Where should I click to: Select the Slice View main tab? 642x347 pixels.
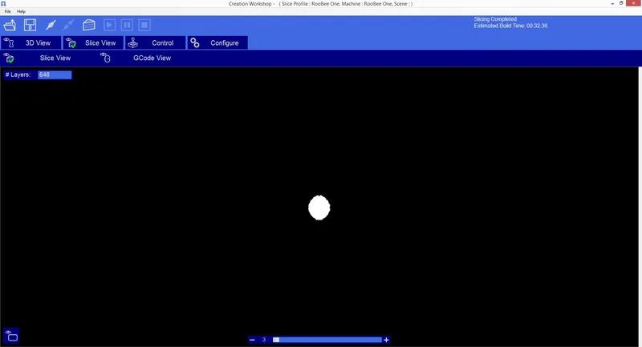tap(92, 43)
